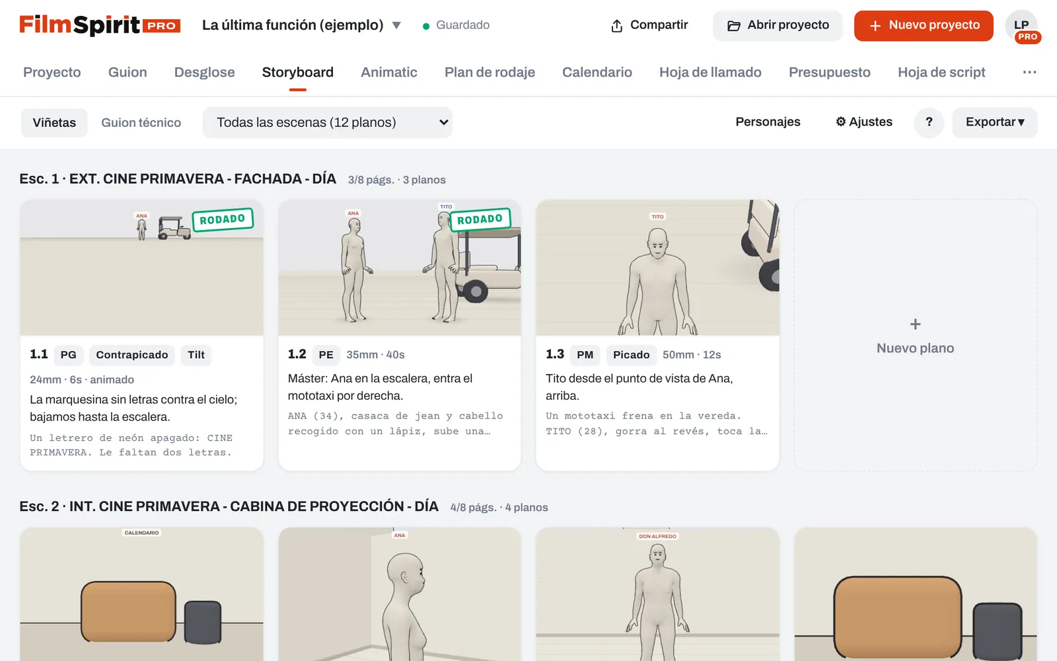Open the Presupuesto tab
Viewport: 1057px width, 661px height.
tap(830, 72)
